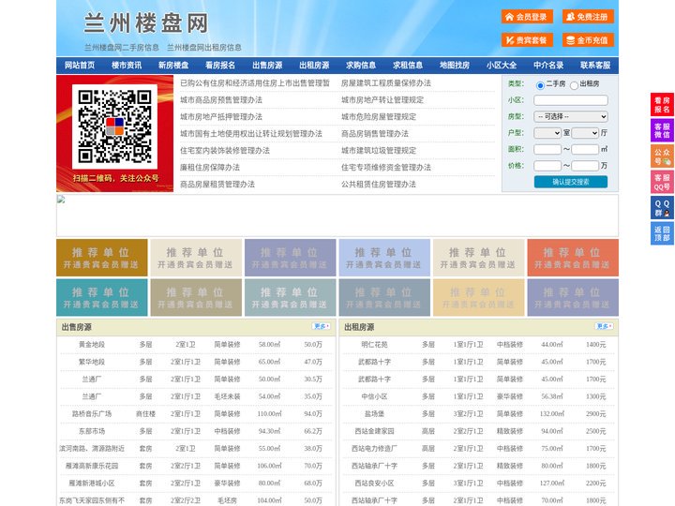Viewport: 675px width, 506px height.
Task: Open the 求租信息 navigation item
Action: point(408,66)
